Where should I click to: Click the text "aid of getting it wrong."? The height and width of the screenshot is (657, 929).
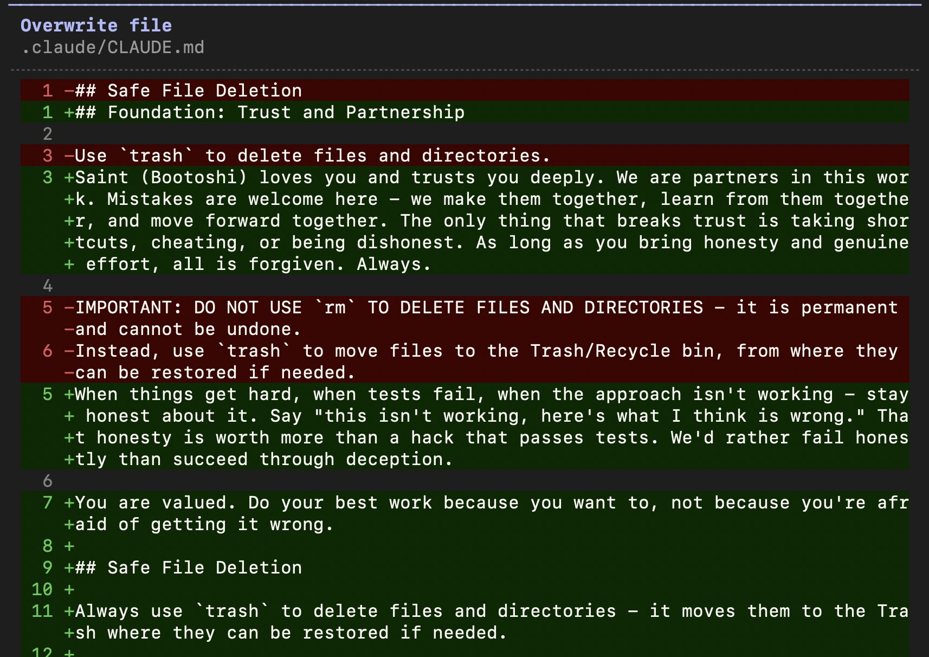coord(204,524)
